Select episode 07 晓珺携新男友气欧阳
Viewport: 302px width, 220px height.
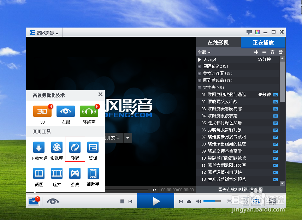click(237, 137)
